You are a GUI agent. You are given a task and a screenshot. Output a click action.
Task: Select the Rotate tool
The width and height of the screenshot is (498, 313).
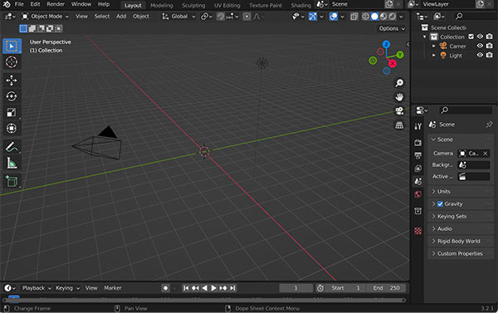tap(12, 96)
